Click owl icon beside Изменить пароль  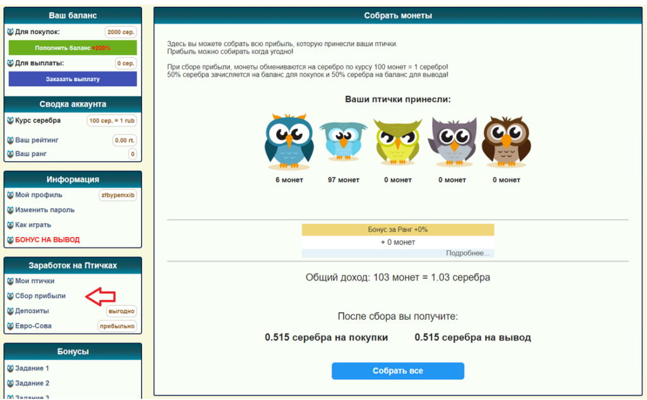[10, 210]
